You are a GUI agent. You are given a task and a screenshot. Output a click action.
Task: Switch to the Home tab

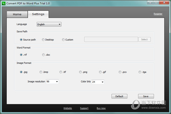pyautogui.click(x=17, y=14)
